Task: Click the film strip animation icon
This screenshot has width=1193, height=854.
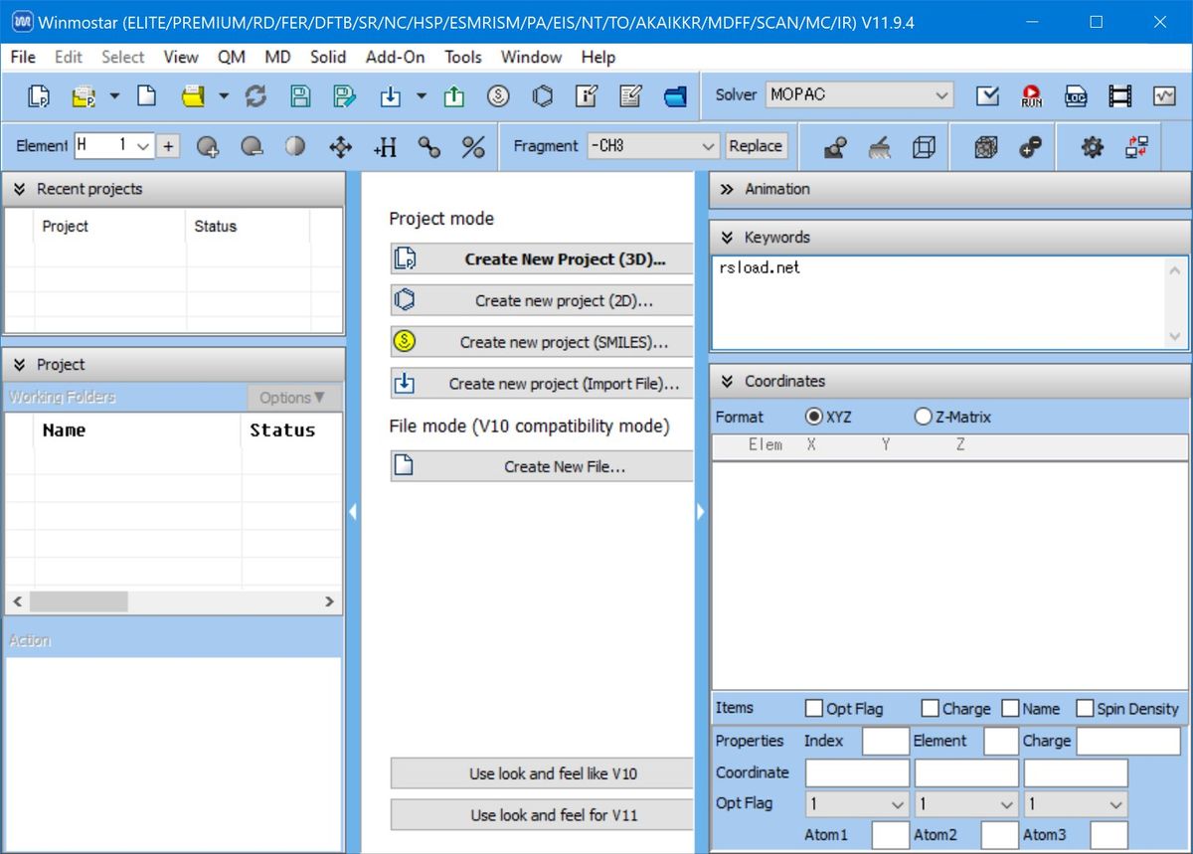Action: (1120, 96)
